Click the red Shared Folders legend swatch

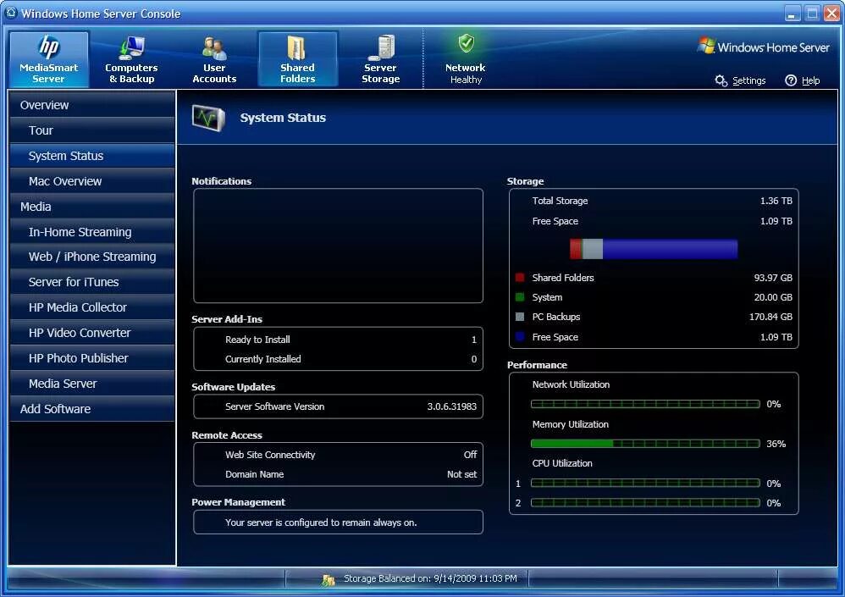pyautogui.click(x=520, y=278)
